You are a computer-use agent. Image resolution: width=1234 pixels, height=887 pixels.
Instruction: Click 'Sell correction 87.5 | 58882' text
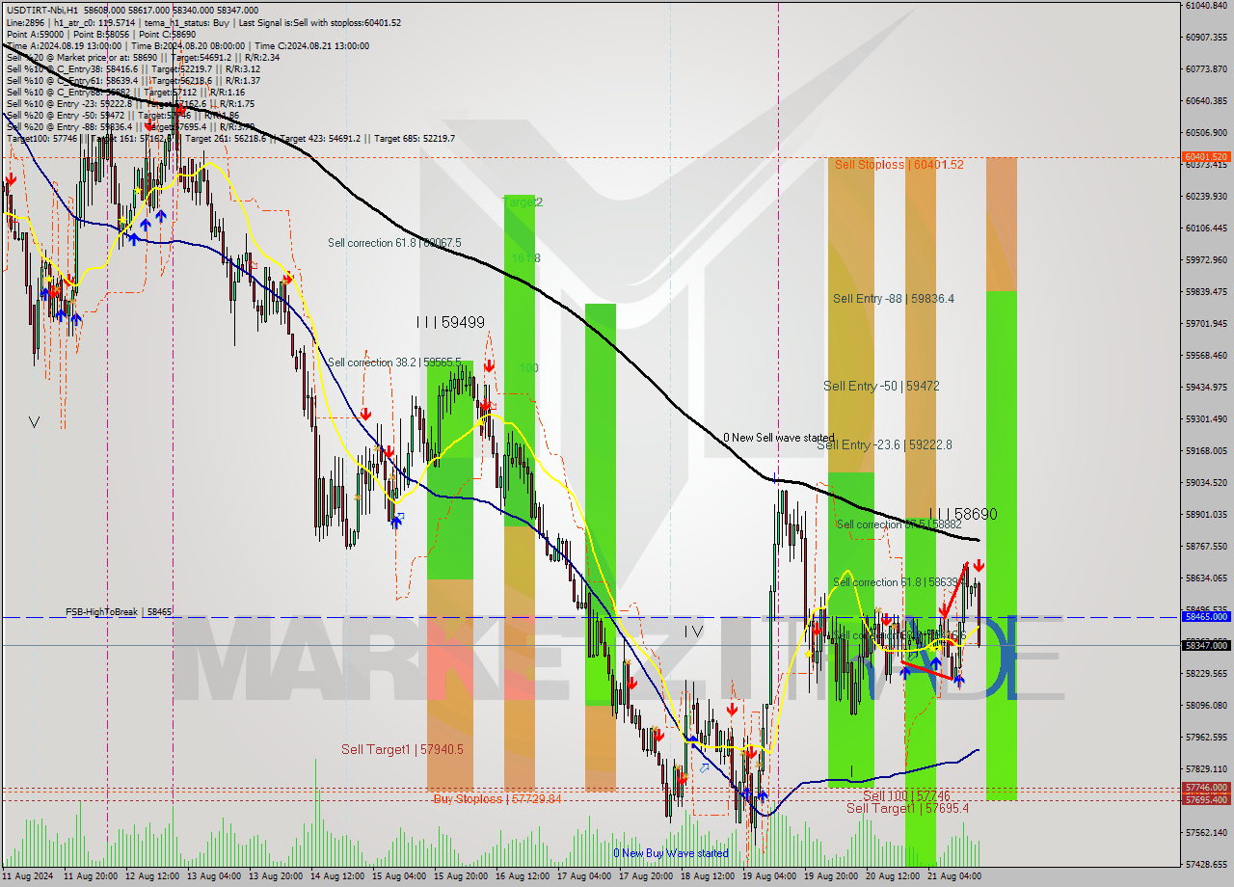[x=899, y=524]
